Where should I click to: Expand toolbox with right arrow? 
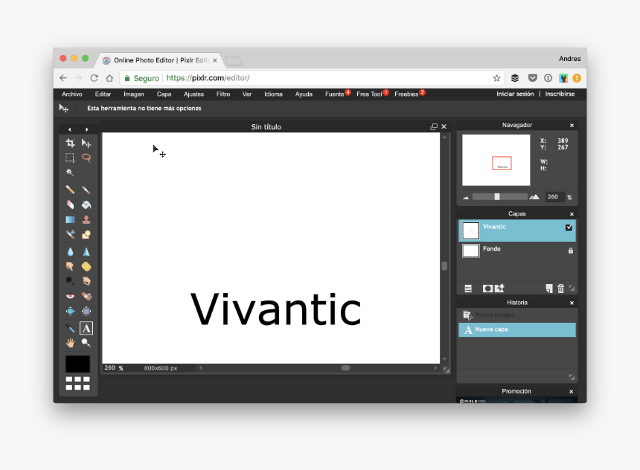click(x=87, y=129)
